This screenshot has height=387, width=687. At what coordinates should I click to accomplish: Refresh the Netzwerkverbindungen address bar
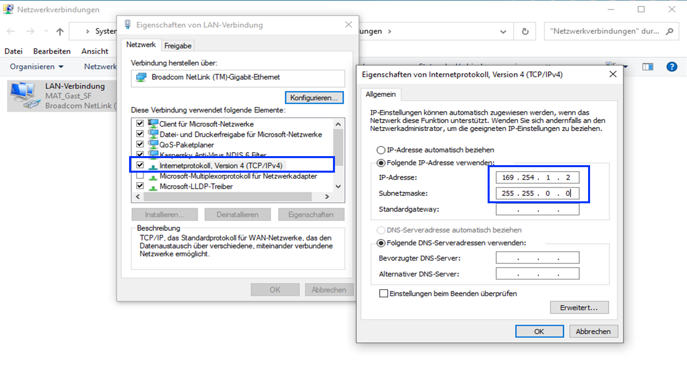coord(525,31)
